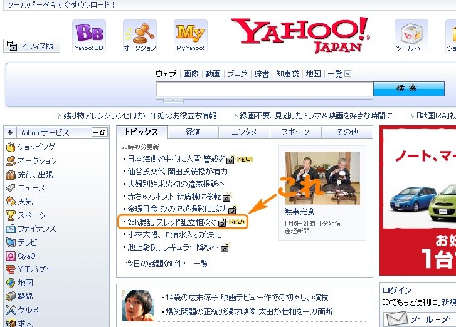
Task: Open ショッピング in the services sidebar
Action: pyautogui.click(x=31, y=147)
